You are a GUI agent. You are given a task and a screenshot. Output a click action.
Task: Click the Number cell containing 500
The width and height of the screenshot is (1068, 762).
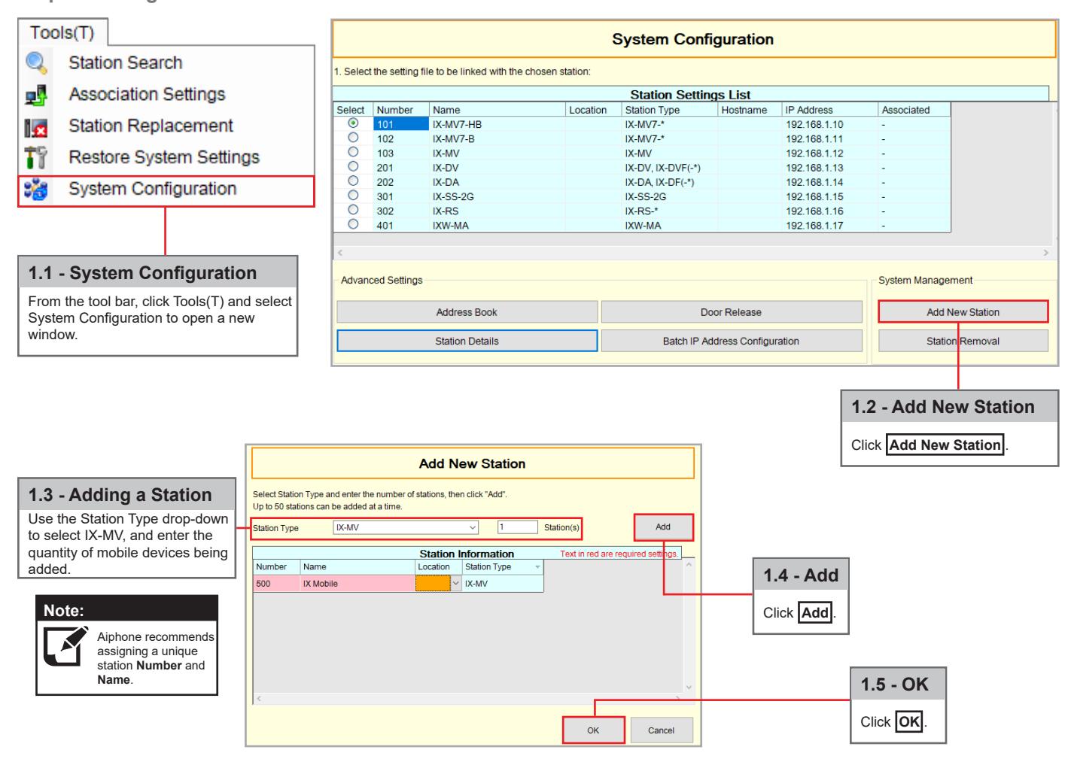click(x=276, y=583)
